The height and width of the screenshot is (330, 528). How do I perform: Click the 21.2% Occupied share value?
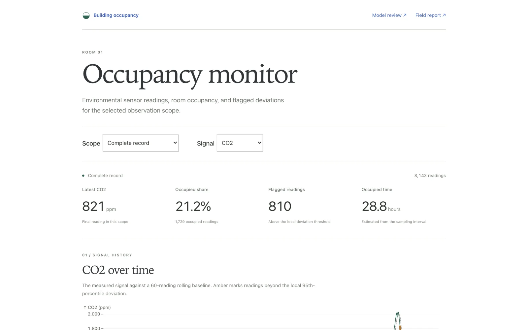tap(193, 207)
